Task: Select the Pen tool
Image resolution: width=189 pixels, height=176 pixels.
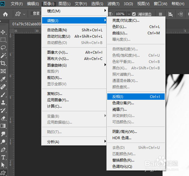Action: pyautogui.click(x=3, y=150)
